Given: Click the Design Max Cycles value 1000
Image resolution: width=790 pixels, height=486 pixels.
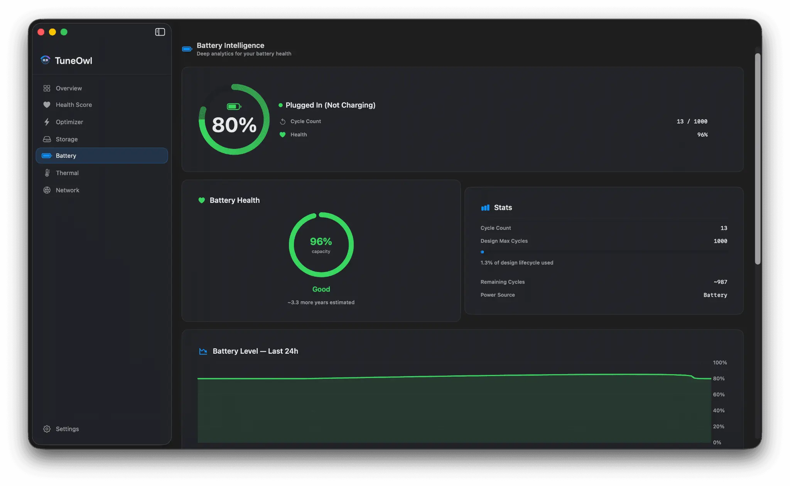Looking at the screenshot, I should [720, 241].
